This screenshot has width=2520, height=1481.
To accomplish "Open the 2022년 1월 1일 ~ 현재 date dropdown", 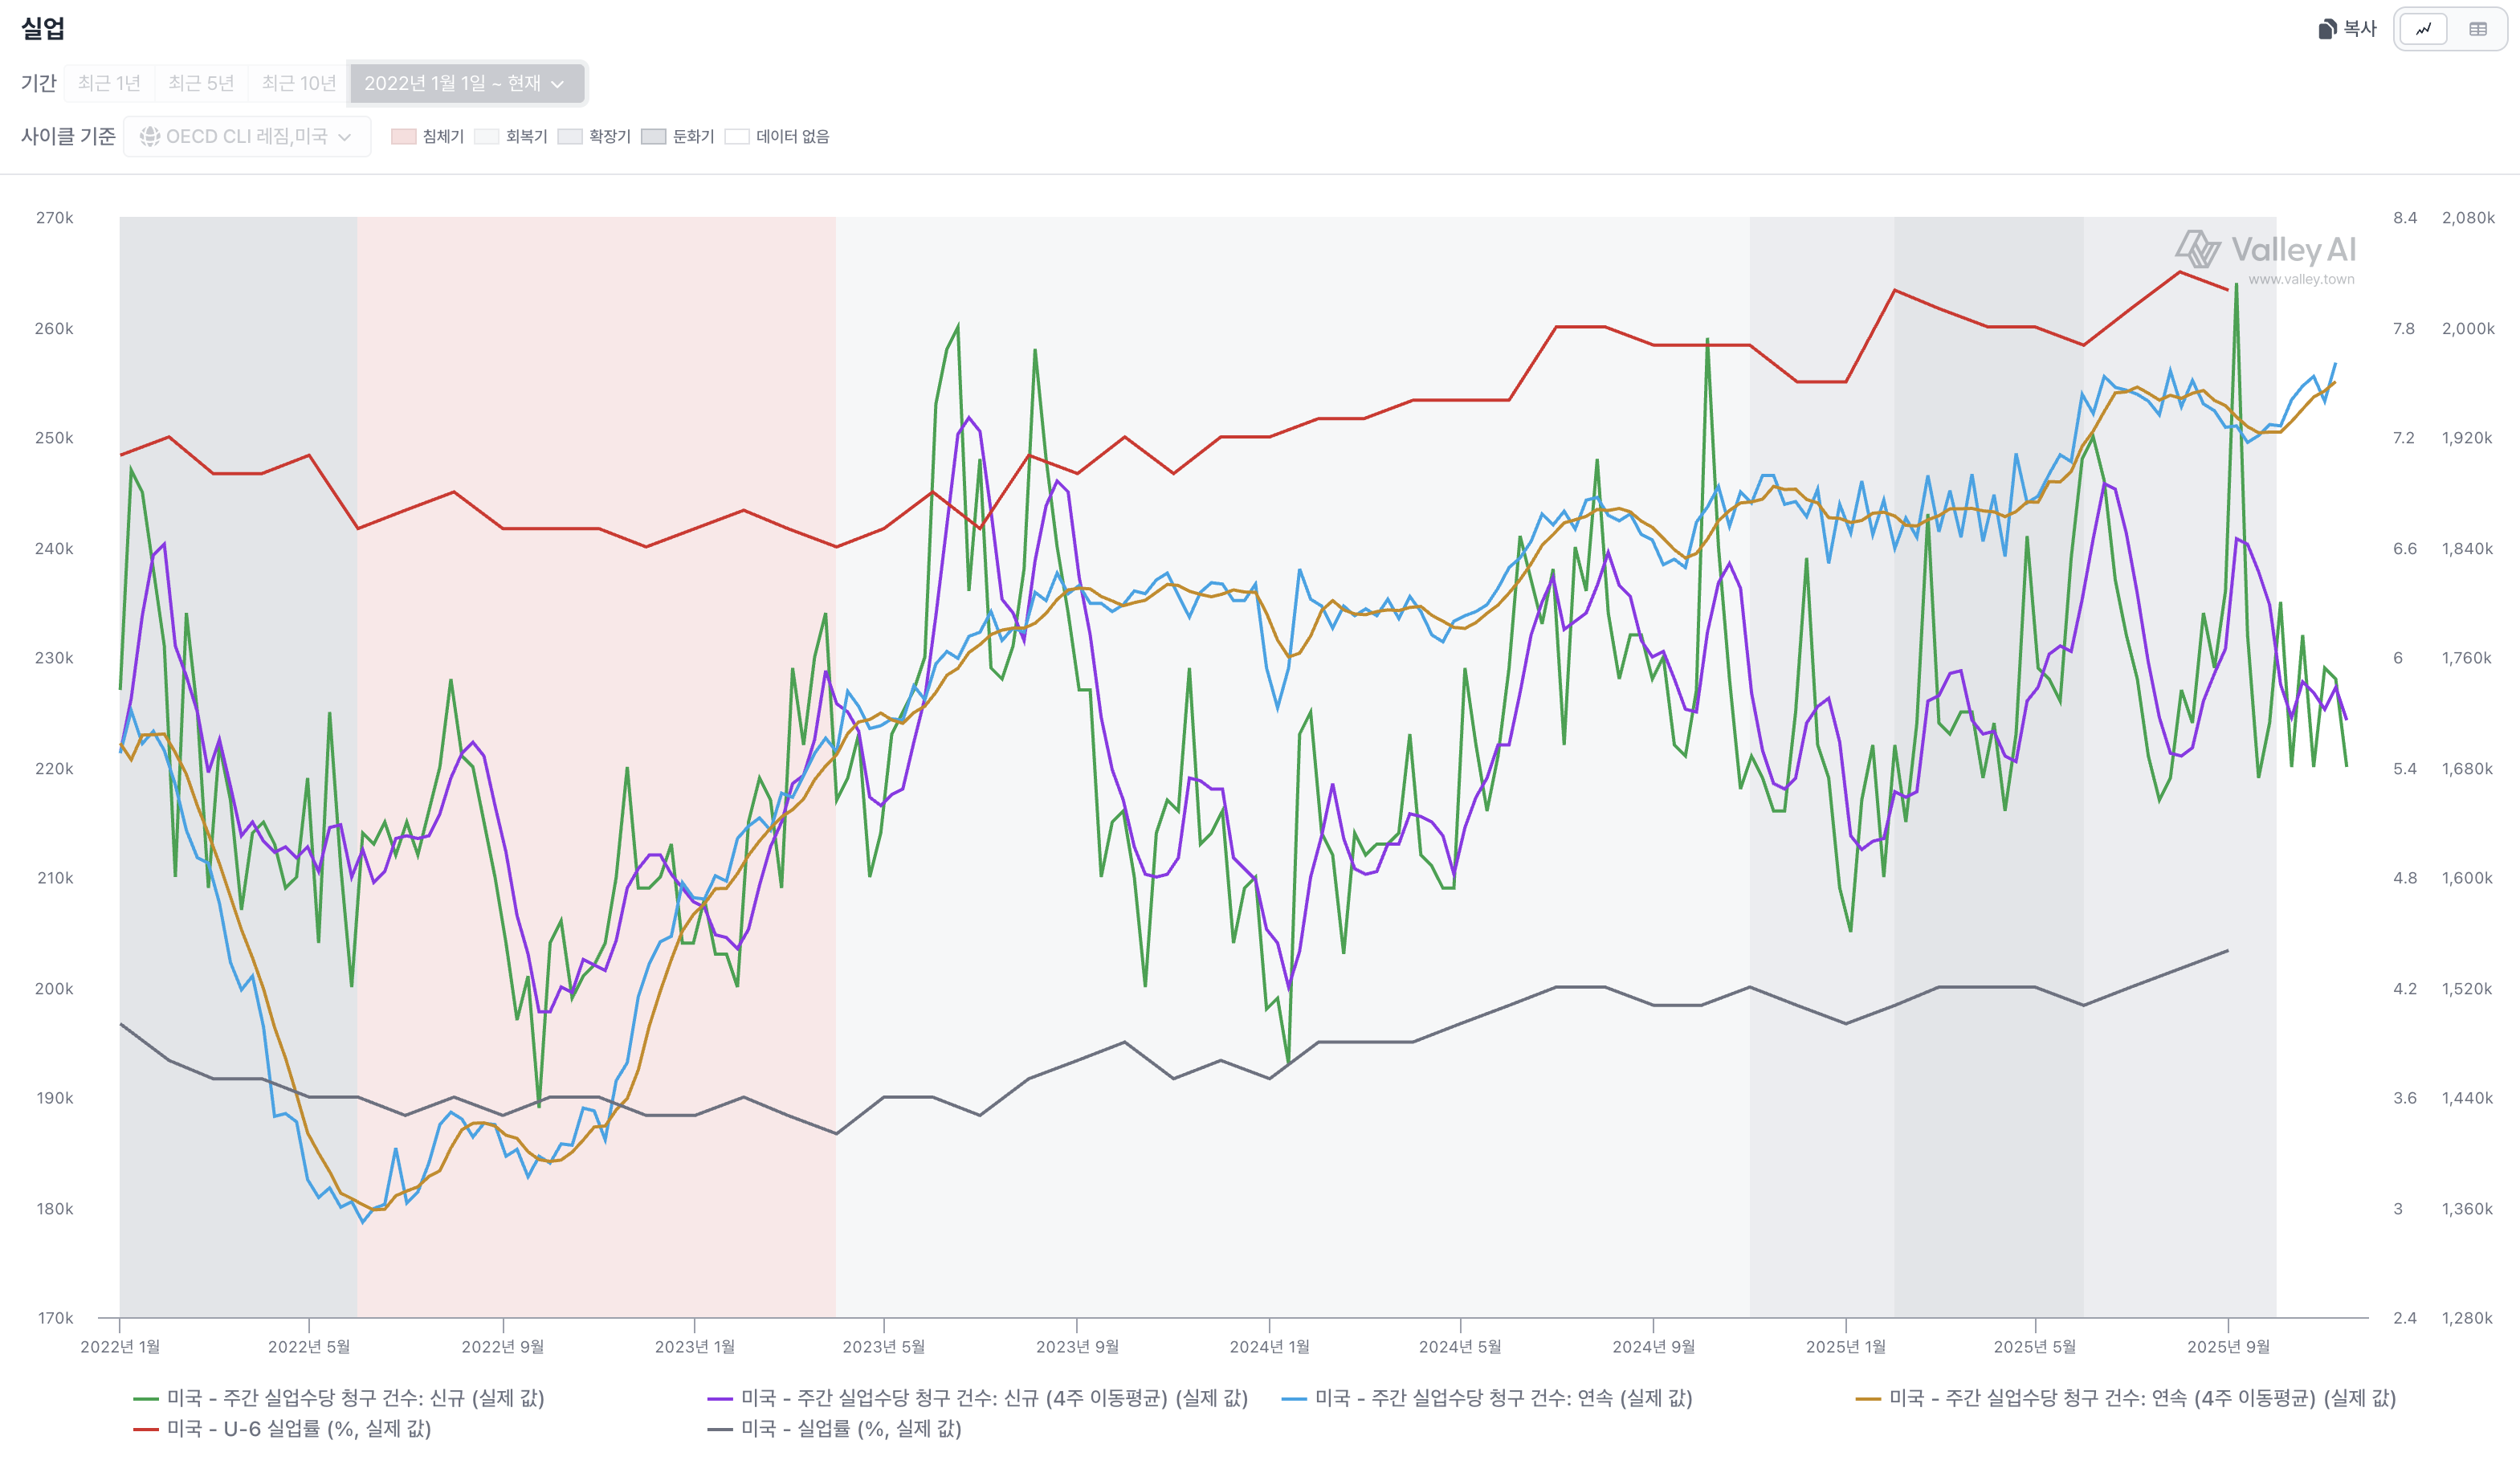I will click(x=466, y=83).
